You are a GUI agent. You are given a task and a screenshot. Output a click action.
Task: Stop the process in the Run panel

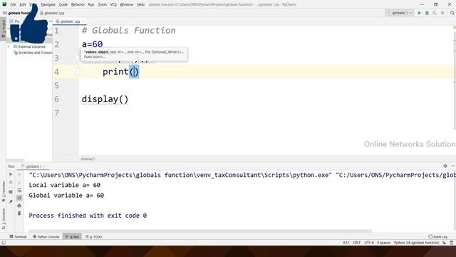coord(11,183)
